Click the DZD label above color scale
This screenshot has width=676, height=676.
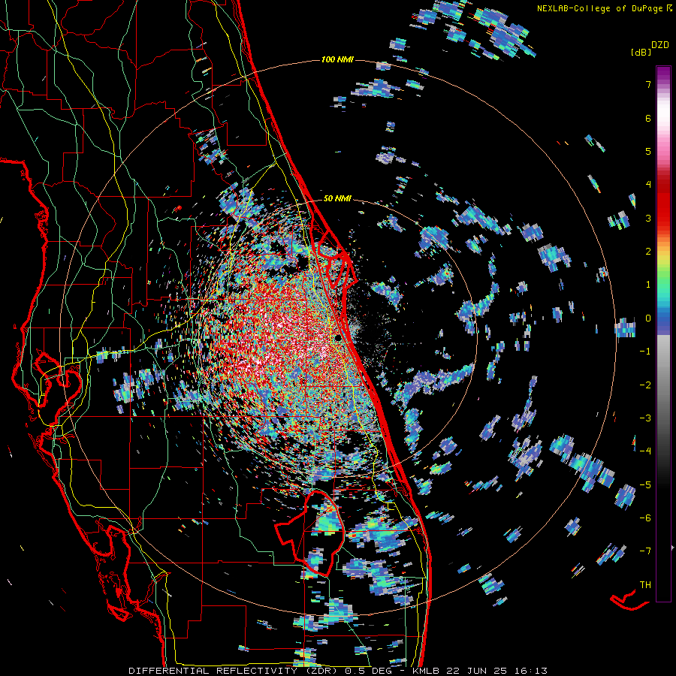click(x=660, y=45)
